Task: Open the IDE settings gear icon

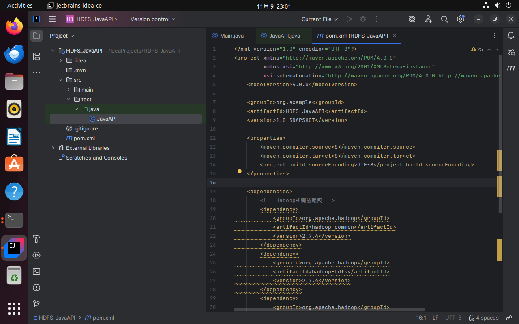Action: [x=460, y=19]
